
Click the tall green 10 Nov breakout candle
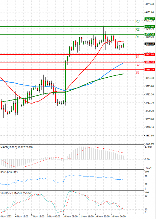(66, 81)
